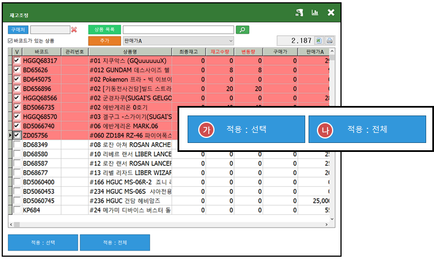
Task: Select product '#06 에반게리온 MARK.06'
Action: pyautogui.click(x=130, y=126)
